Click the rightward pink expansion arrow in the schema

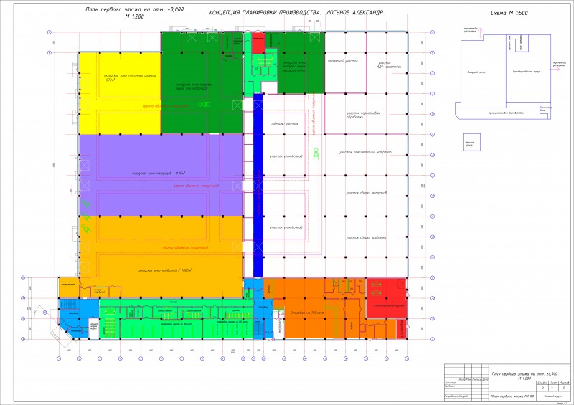click(555, 69)
